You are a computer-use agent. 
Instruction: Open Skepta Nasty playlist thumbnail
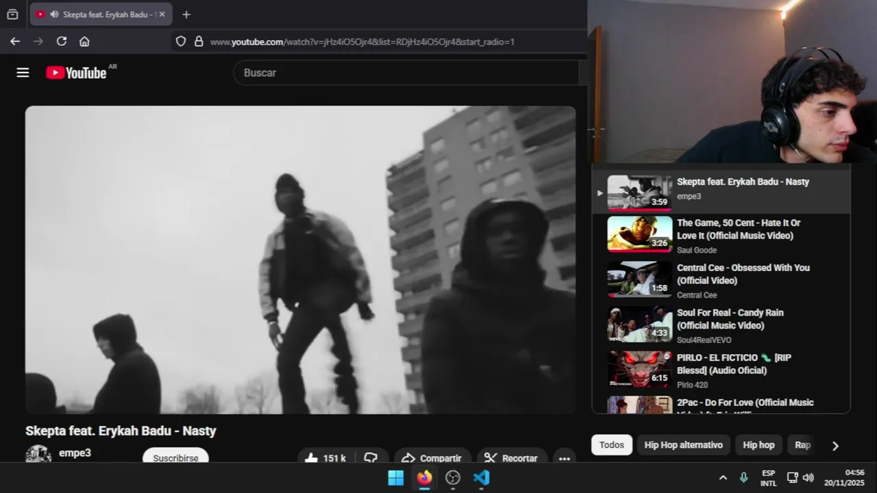pos(640,192)
